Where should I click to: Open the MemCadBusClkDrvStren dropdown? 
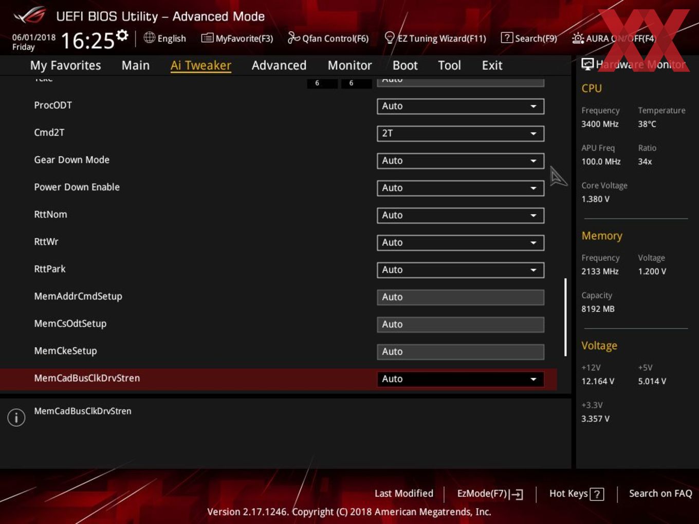click(x=461, y=379)
